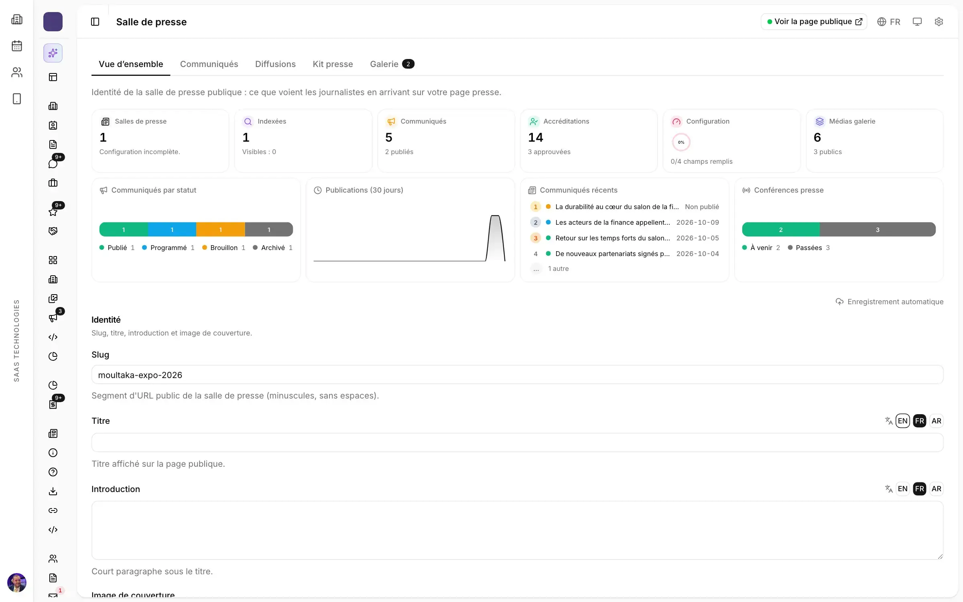Select the highlighted sparkles sidebar icon

[x=53, y=53]
